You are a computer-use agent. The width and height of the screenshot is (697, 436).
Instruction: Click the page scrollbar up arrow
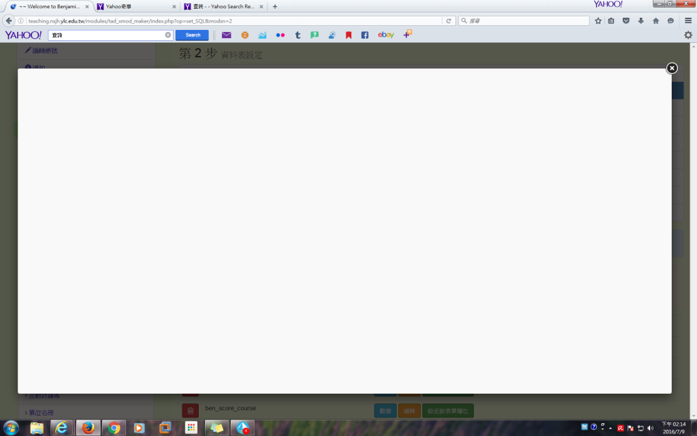[693, 46]
